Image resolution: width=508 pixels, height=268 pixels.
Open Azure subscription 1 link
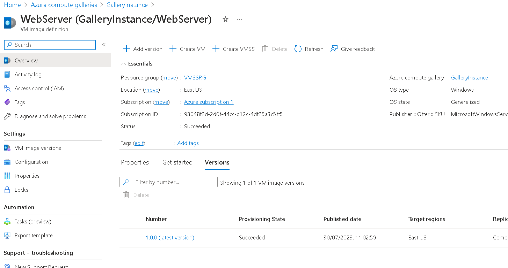209,102
